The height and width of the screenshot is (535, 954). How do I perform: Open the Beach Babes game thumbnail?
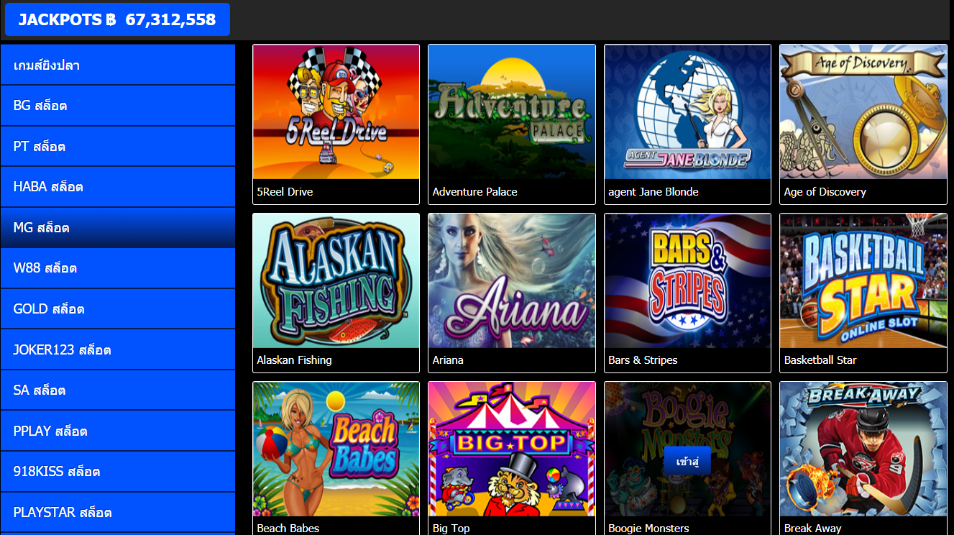click(336, 449)
